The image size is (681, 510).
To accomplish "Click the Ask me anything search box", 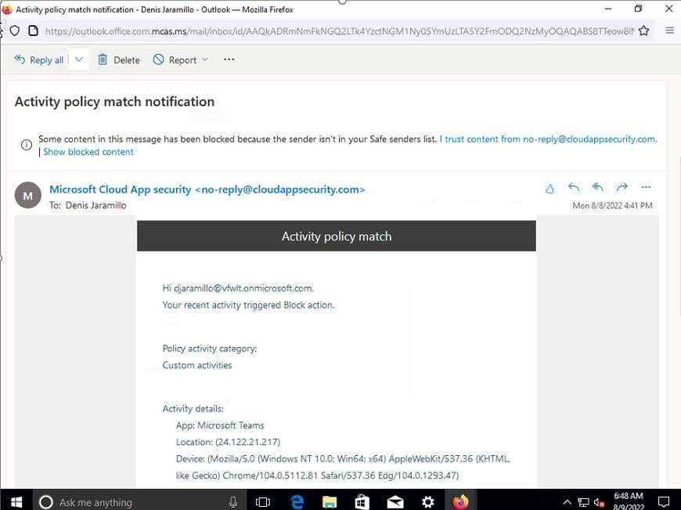I will click(140, 502).
